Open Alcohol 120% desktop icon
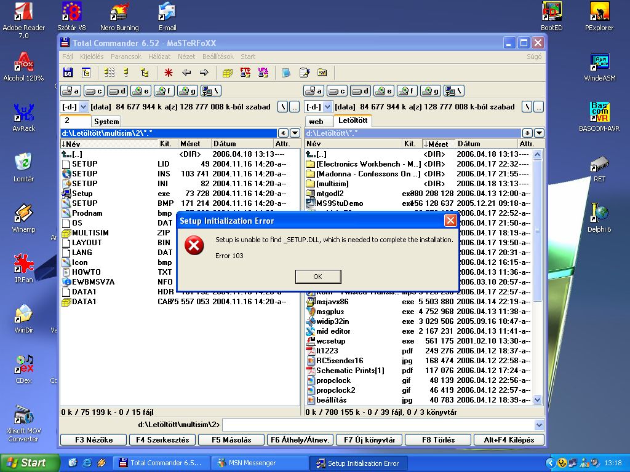Viewport: 630px width, 472px height. 24,66
